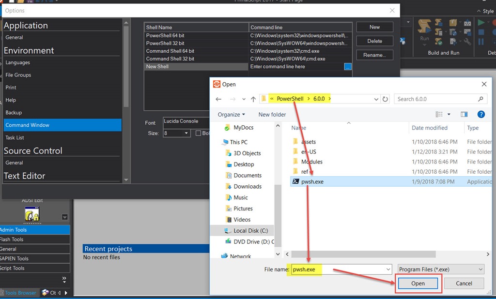Click the magnifier icon in the search box
This screenshot has width=496, height=299.
coord(480,99)
